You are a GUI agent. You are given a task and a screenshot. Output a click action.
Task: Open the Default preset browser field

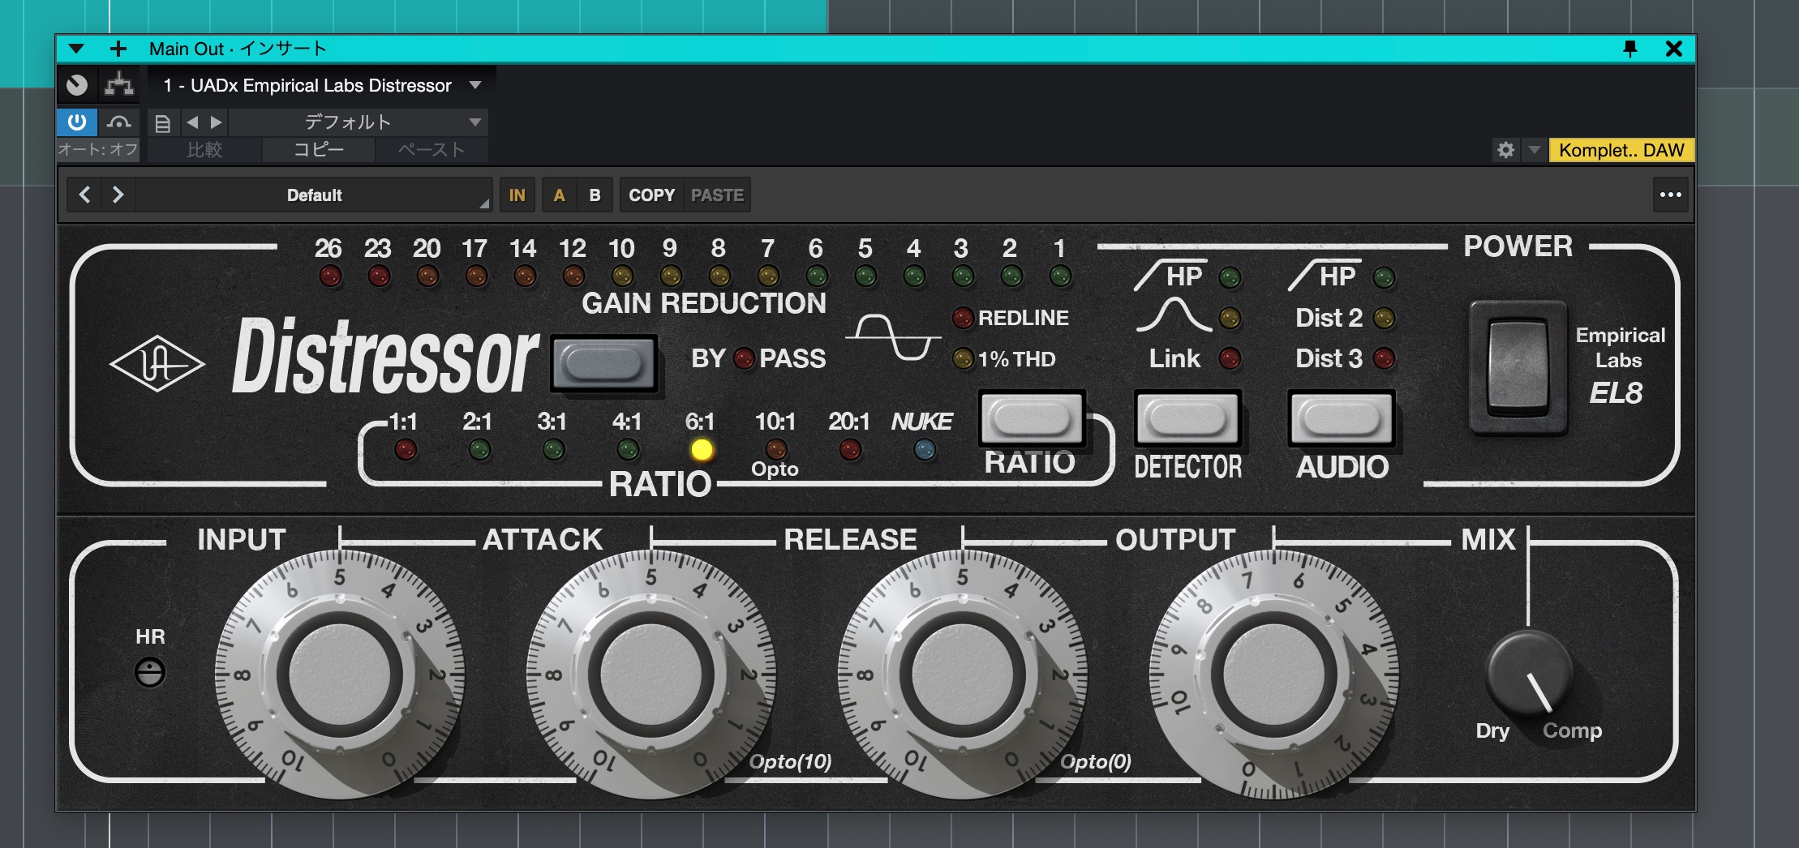click(314, 195)
